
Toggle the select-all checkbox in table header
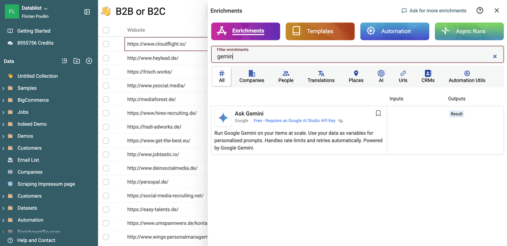pos(106,30)
